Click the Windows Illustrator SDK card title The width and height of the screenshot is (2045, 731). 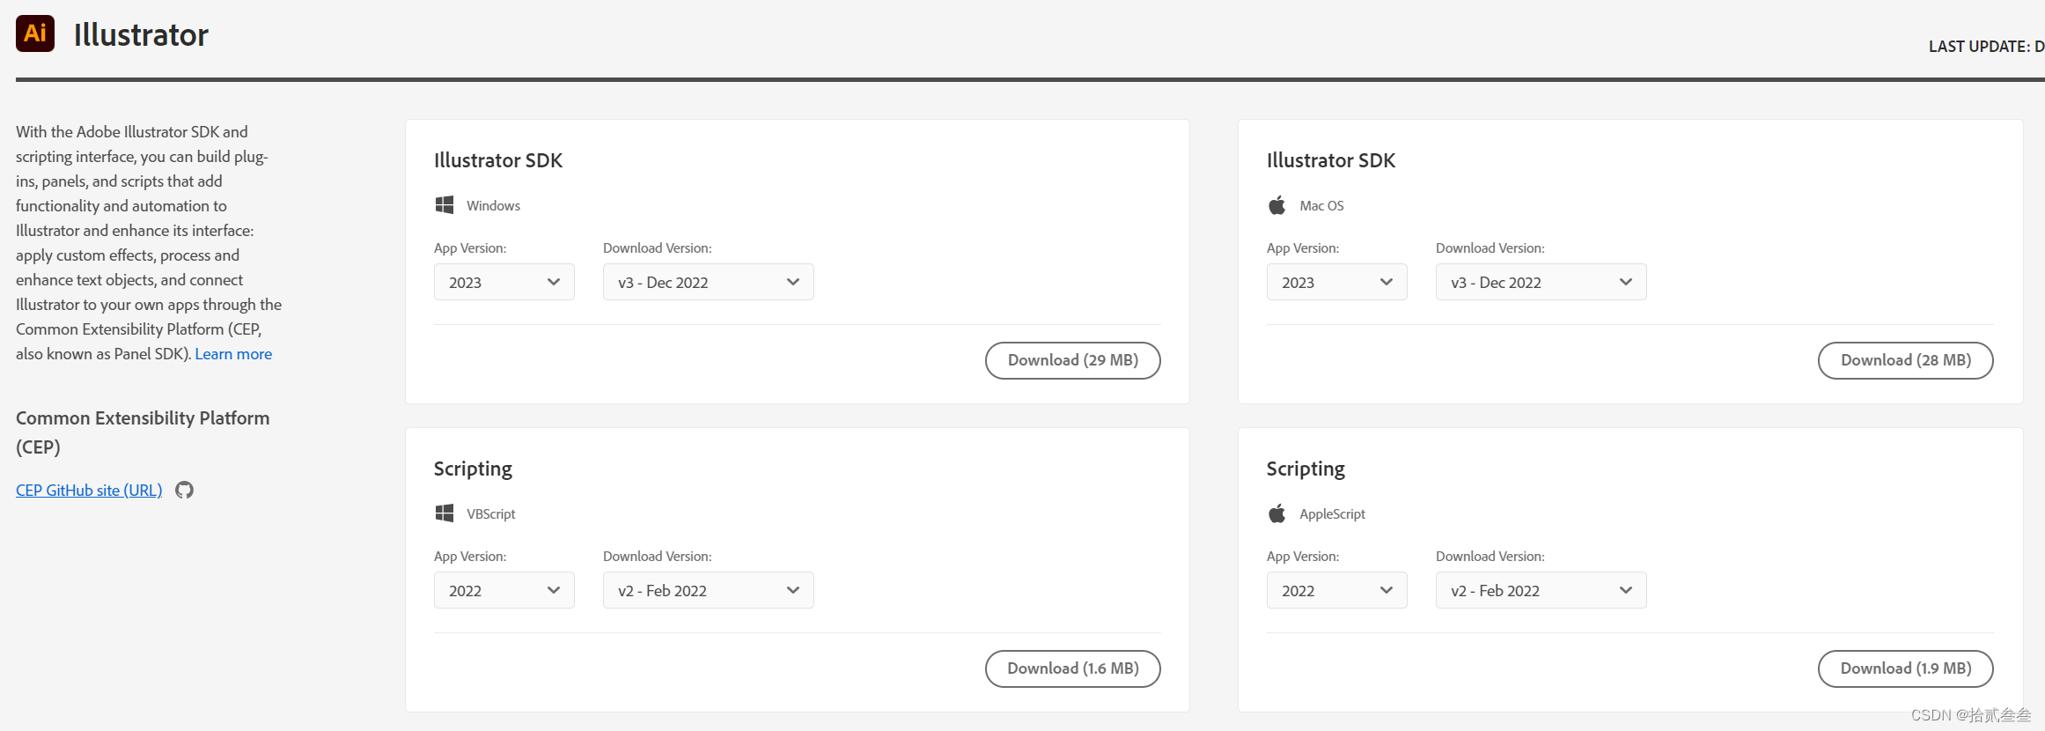pos(498,160)
